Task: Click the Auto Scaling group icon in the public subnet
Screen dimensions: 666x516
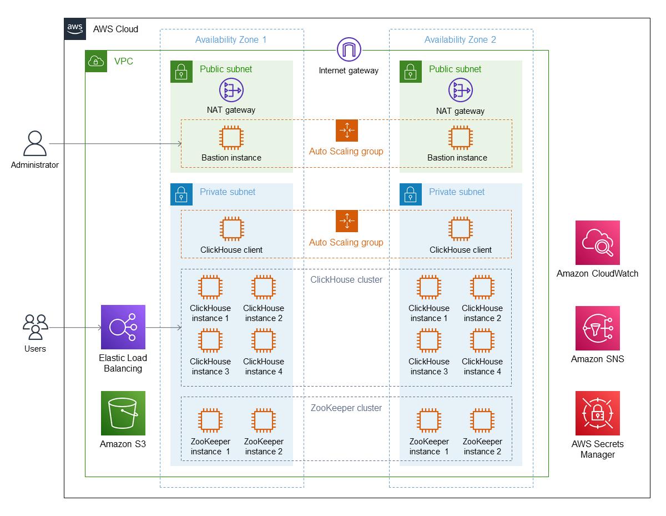Action: tap(346, 131)
